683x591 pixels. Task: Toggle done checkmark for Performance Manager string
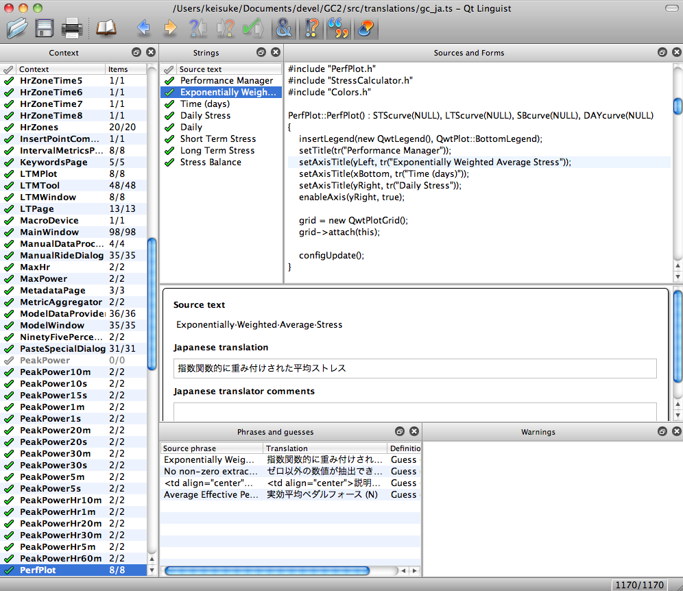tap(169, 81)
